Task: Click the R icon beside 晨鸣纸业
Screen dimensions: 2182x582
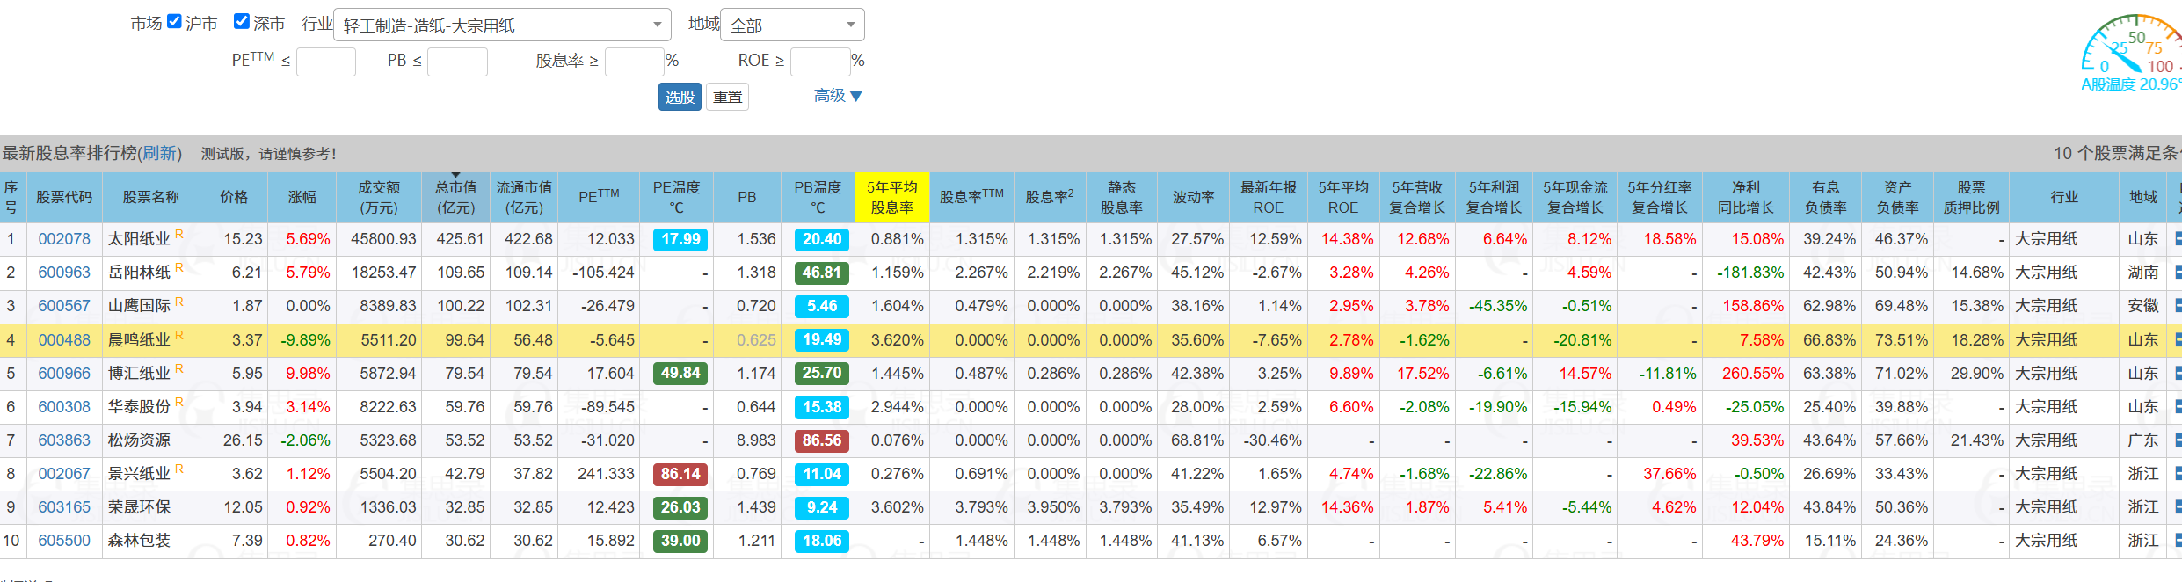Action: (179, 335)
